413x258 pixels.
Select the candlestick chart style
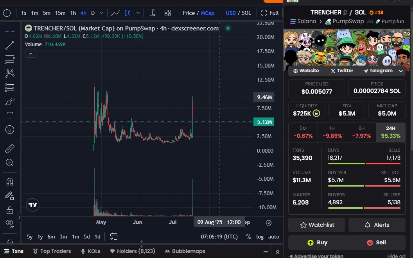point(128,13)
